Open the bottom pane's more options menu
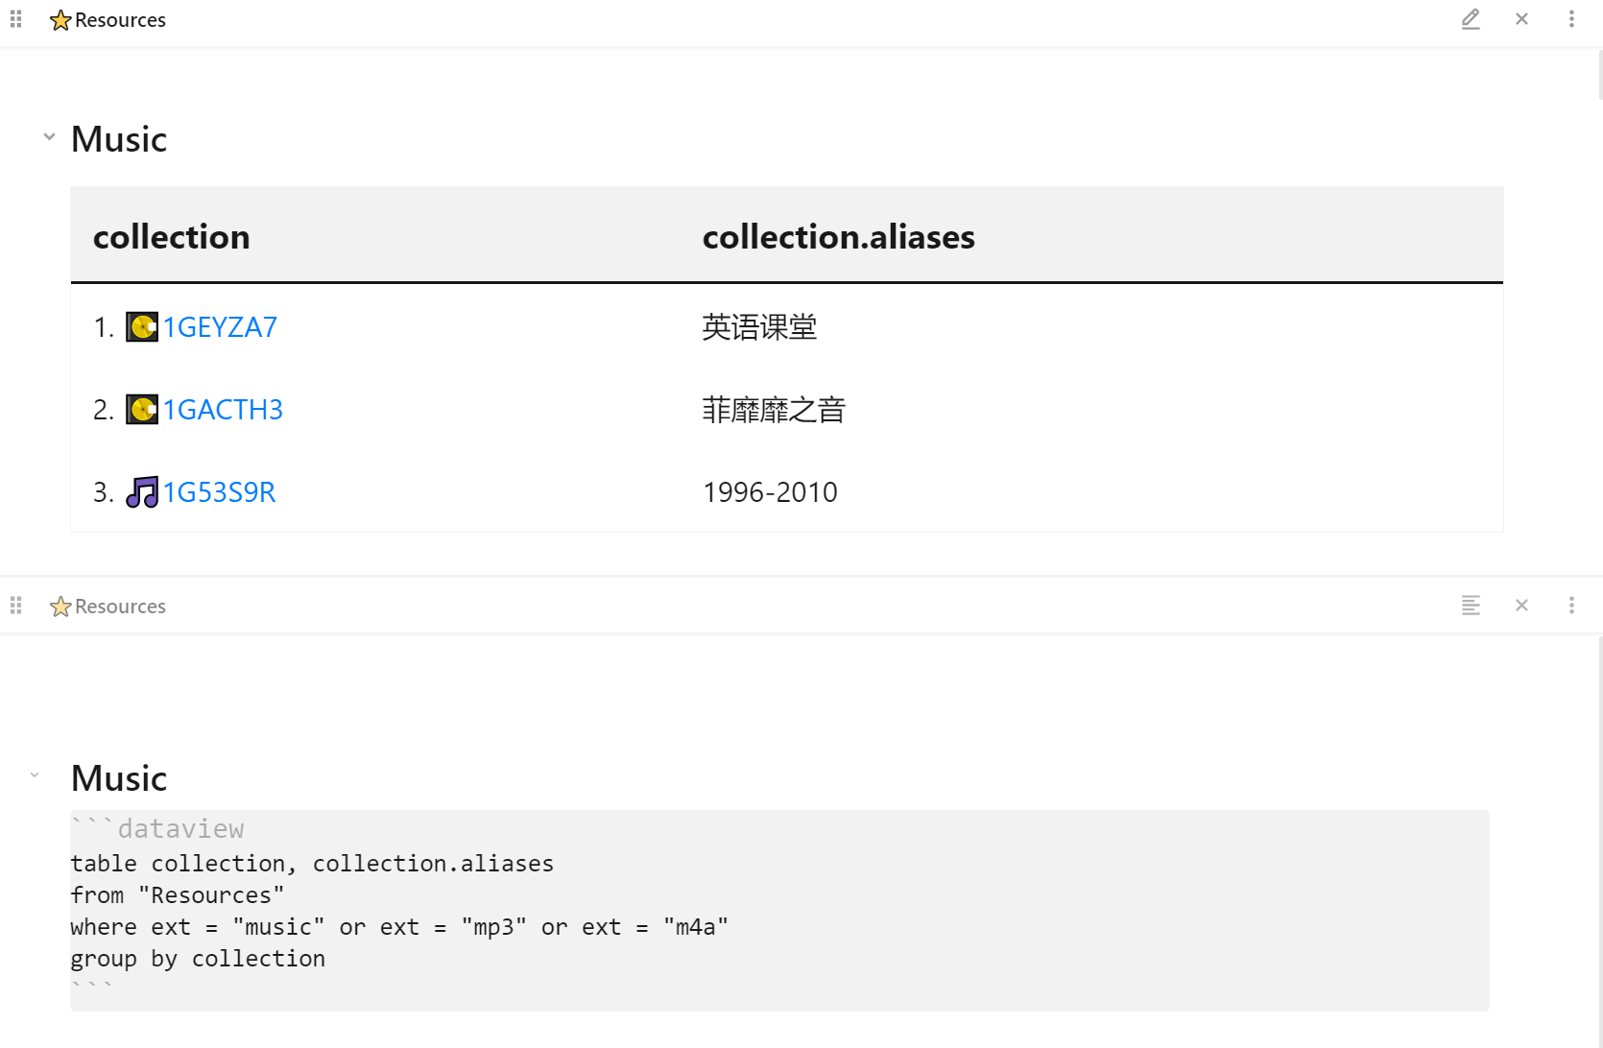 click(1571, 605)
